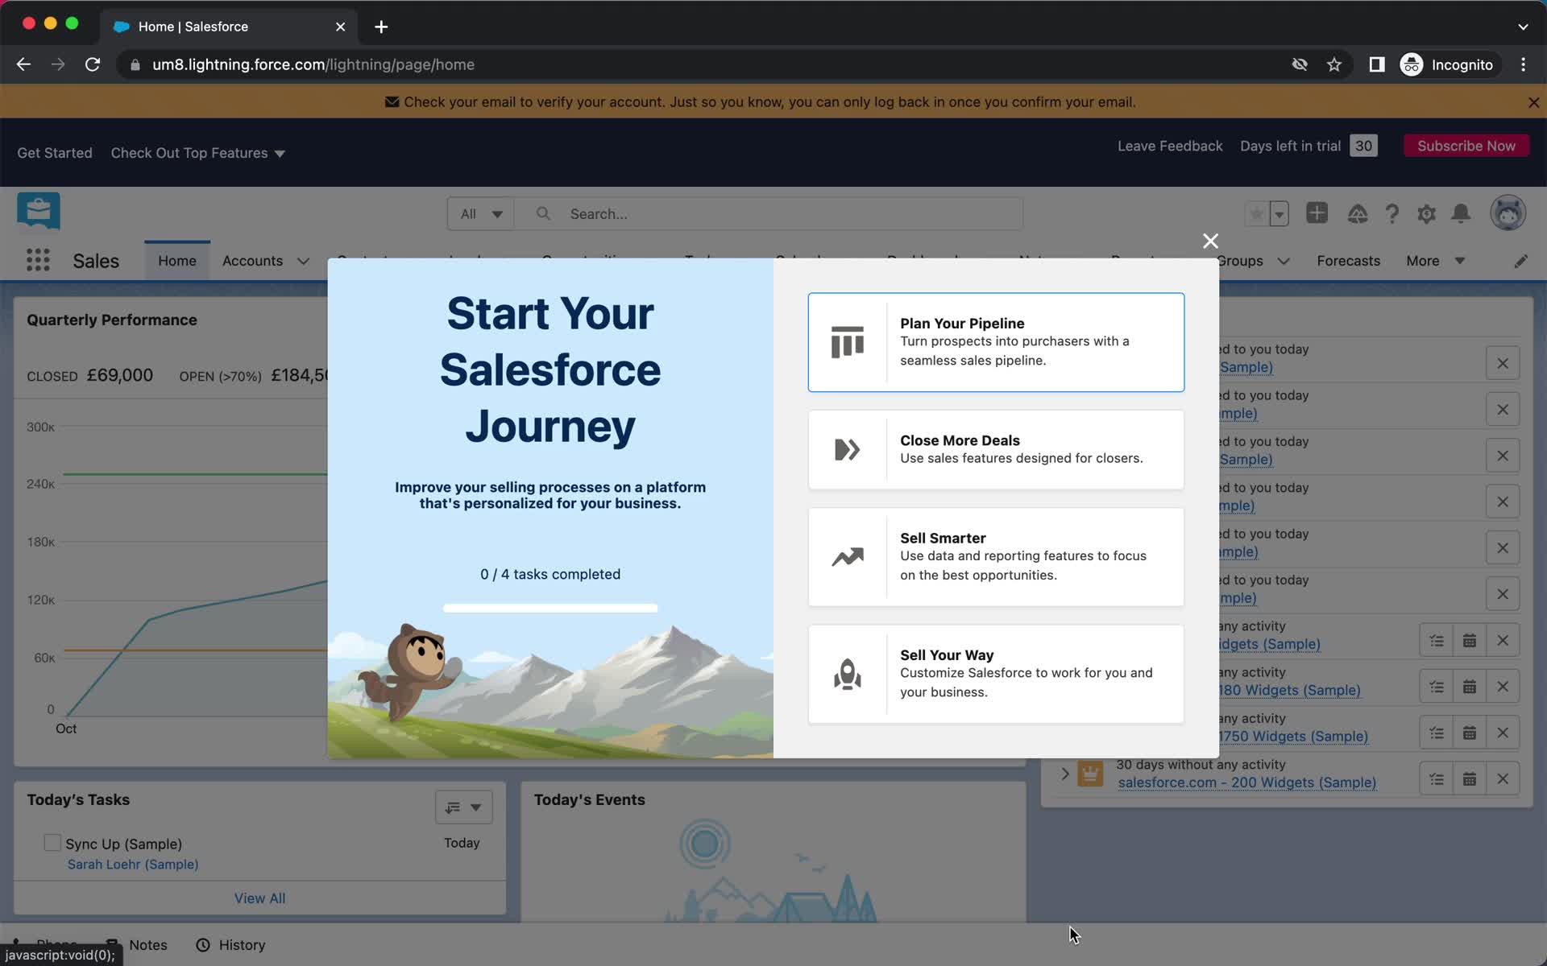This screenshot has width=1547, height=966.
Task: Select the Home tab
Action: (177, 261)
